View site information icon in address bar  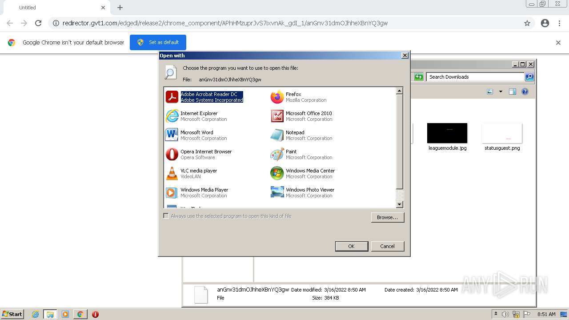coord(56,23)
